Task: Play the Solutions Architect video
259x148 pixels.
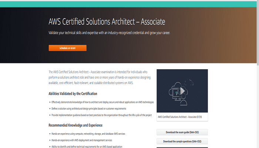Action: [x=182, y=91]
